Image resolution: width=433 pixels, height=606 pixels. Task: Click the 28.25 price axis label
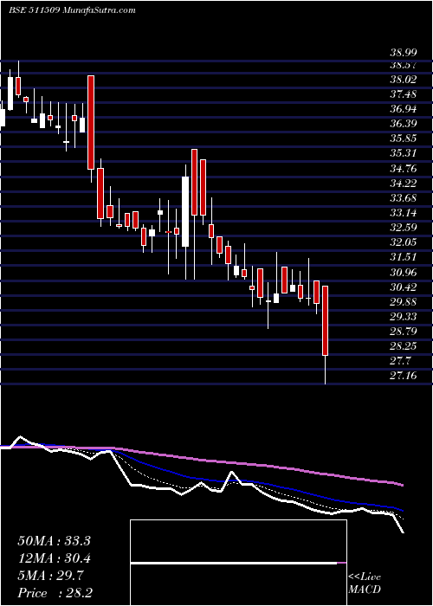pyautogui.click(x=404, y=346)
